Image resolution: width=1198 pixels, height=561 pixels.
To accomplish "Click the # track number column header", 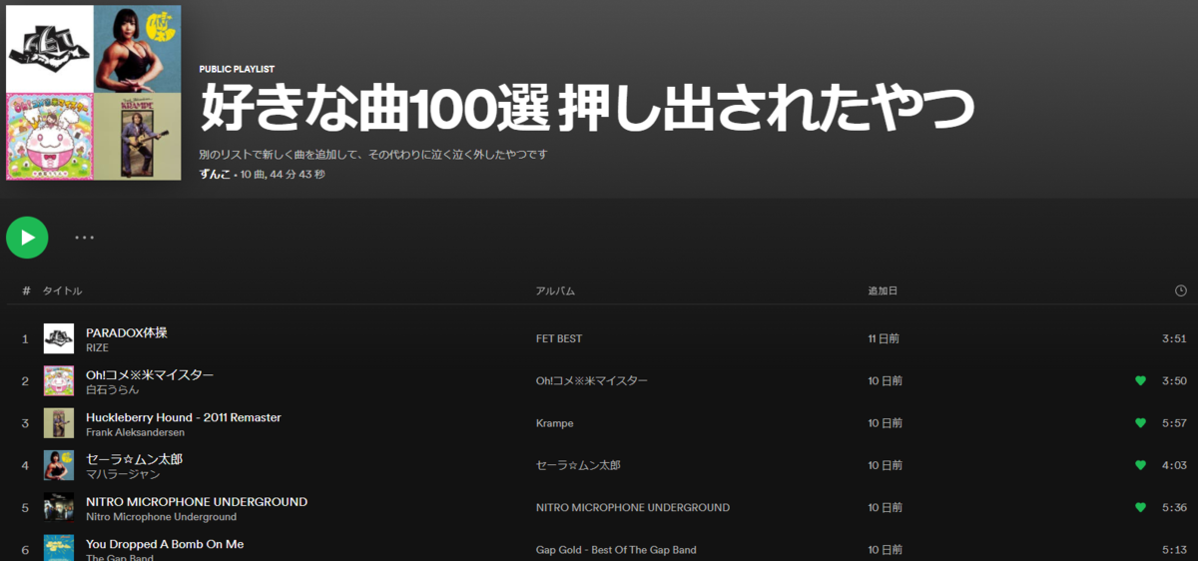I will [x=26, y=290].
